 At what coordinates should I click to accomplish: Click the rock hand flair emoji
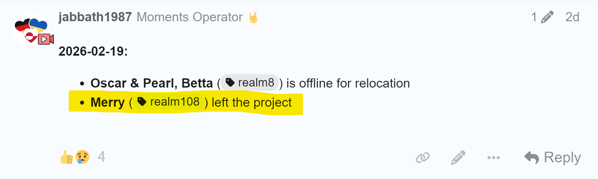coord(253,17)
